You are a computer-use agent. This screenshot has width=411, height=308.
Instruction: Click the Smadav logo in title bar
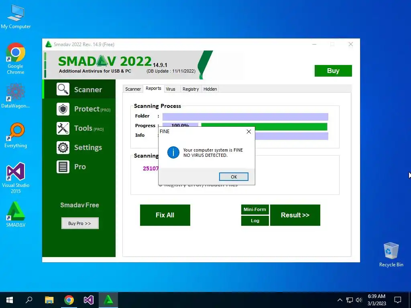coord(49,44)
